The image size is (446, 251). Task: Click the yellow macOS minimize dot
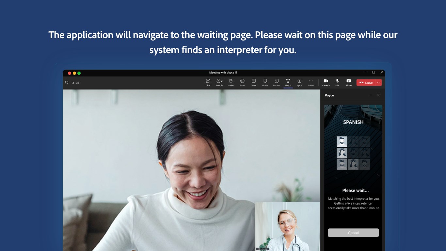pos(74,73)
